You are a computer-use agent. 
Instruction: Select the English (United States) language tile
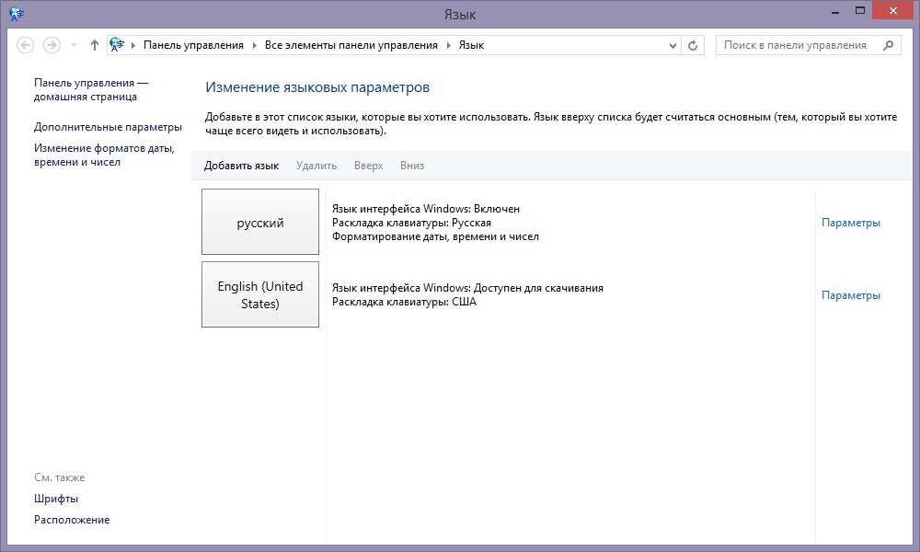pos(260,294)
